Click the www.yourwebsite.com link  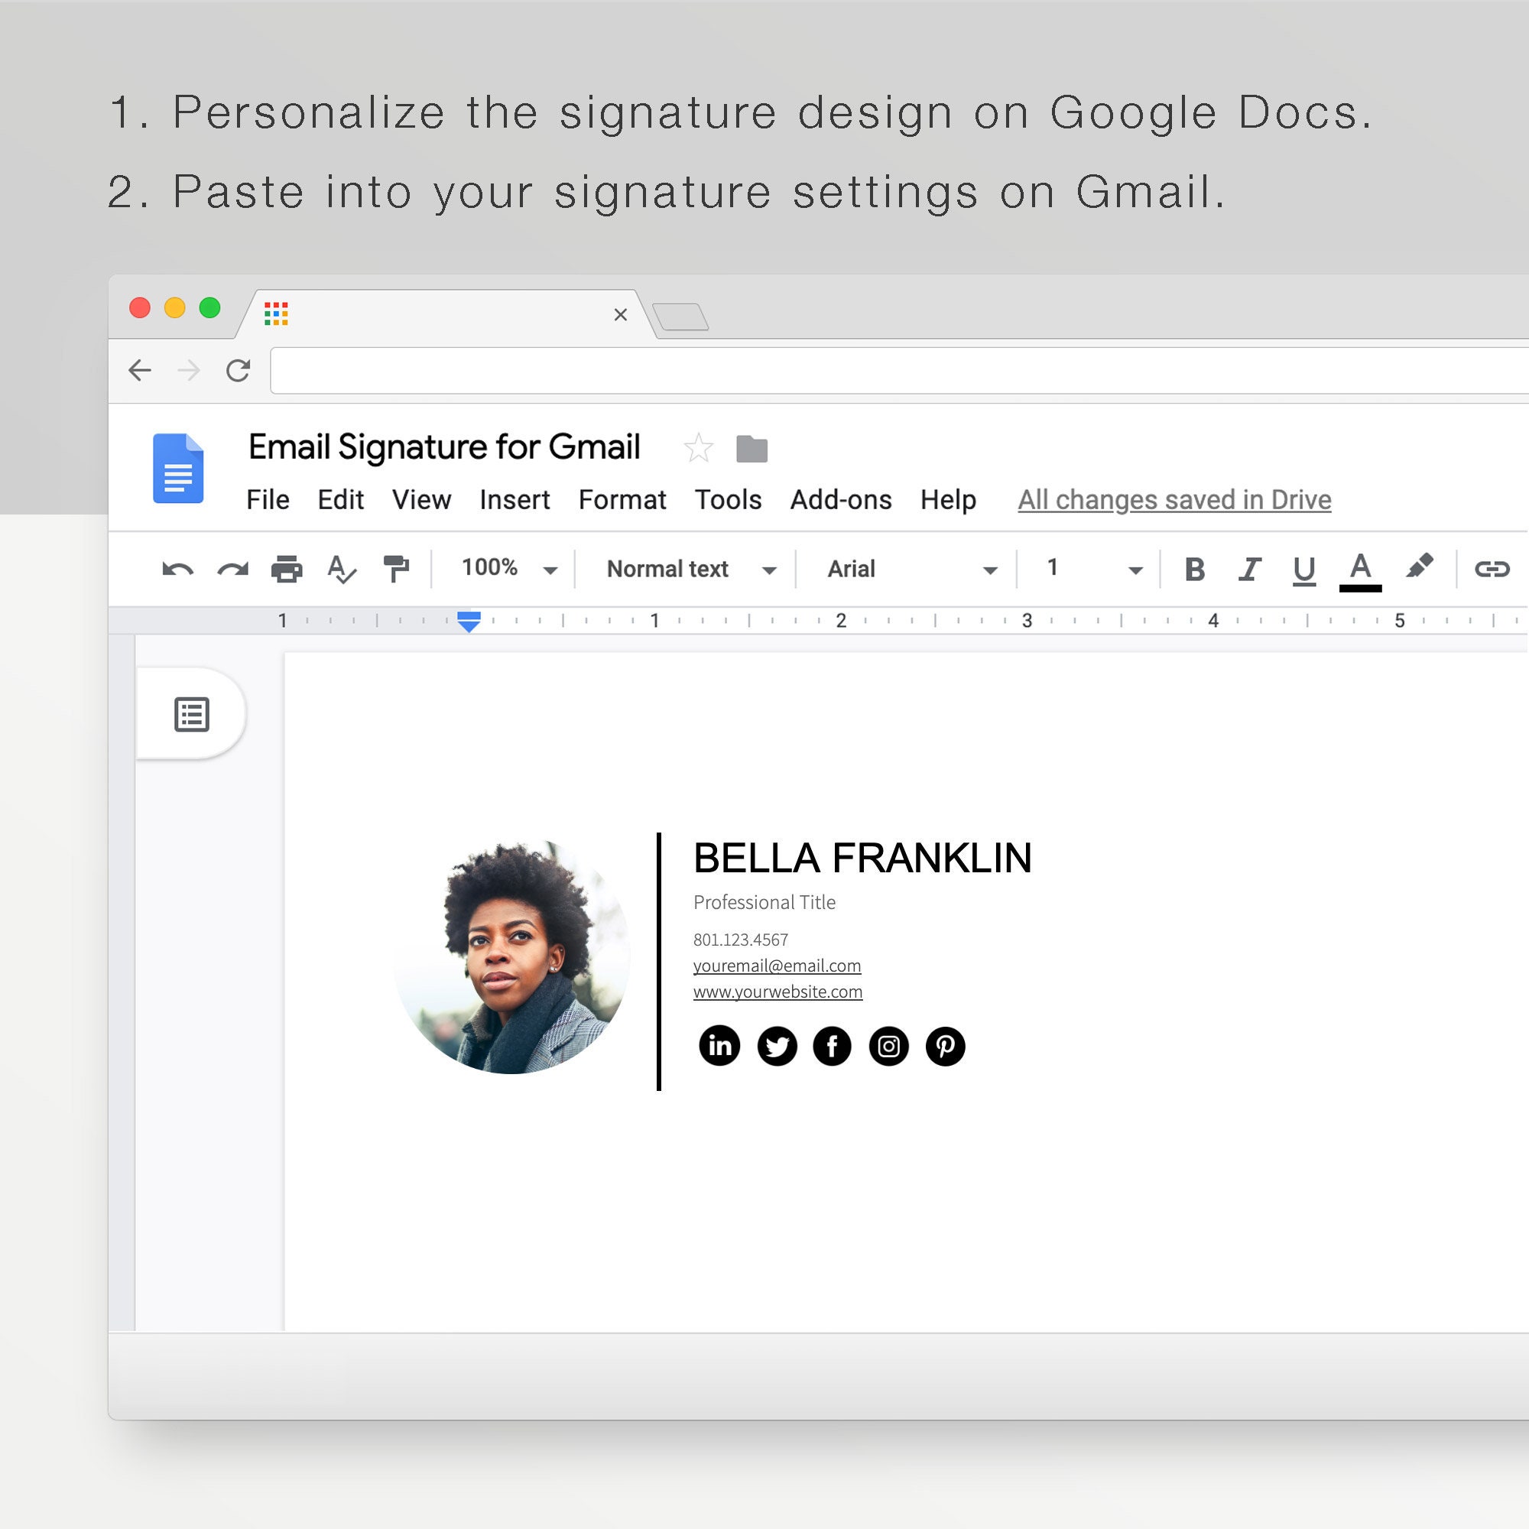pyautogui.click(x=778, y=992)
